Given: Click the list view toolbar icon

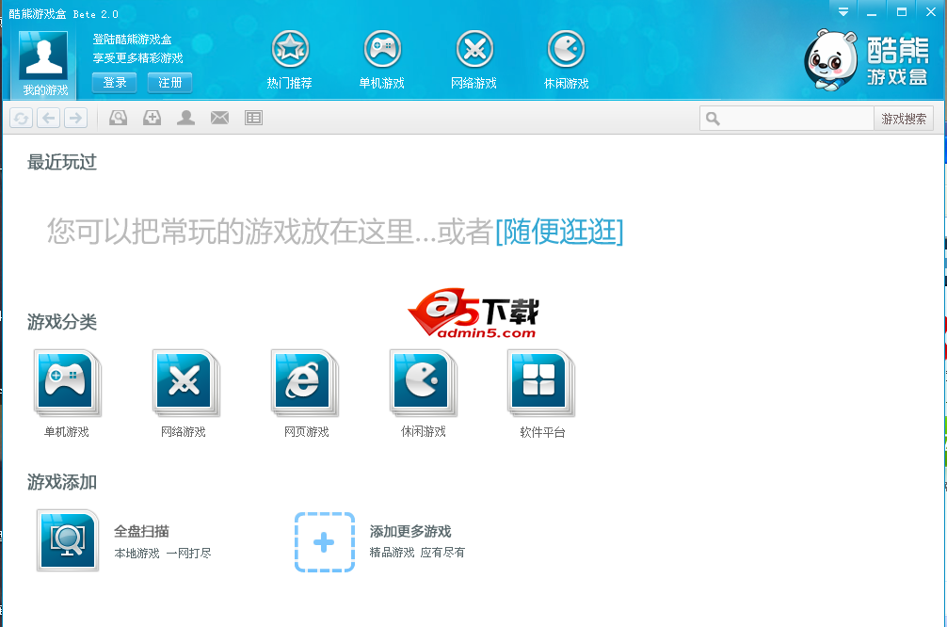Looking at the screenshot, I should (253, 118).
